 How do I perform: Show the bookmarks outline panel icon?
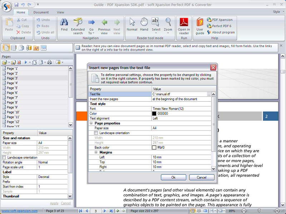pyautogui.click(x=14, y=48)
